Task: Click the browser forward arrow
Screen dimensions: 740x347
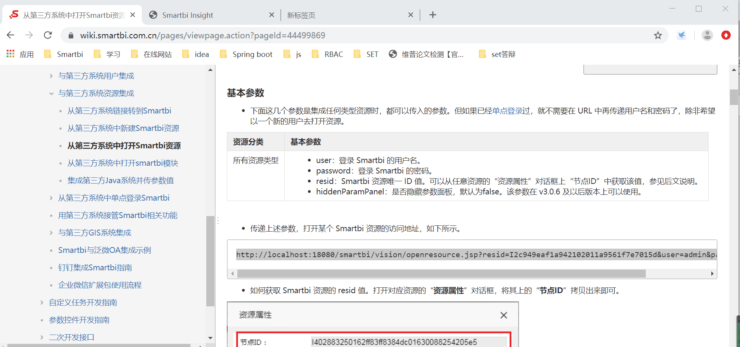Action: pos(29,35)
